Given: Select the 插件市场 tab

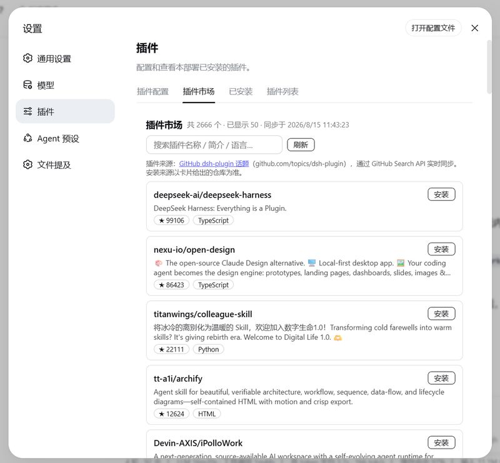Looking at the screenshot, I should [199, 91].
